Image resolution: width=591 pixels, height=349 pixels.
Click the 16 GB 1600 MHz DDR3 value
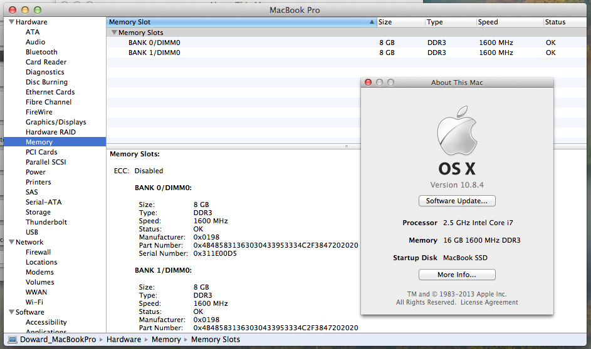(482, 240)
